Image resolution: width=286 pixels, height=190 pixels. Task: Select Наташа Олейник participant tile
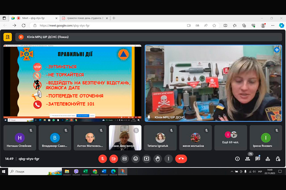tap(20, 138)
